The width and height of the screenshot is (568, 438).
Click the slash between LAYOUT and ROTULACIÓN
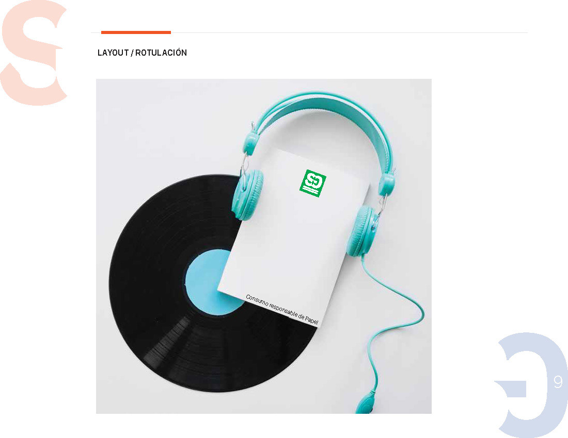[132, 53]
